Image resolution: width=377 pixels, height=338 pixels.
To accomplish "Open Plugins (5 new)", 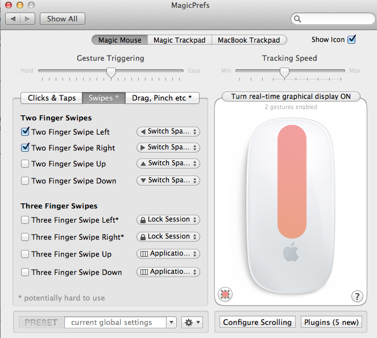I will [x=332, y=322].
